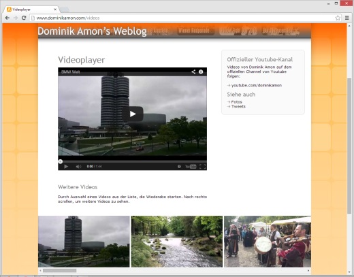Click the horizontal video list scrollbar
This screenshot has height=277, width=354.
[60, 270]
